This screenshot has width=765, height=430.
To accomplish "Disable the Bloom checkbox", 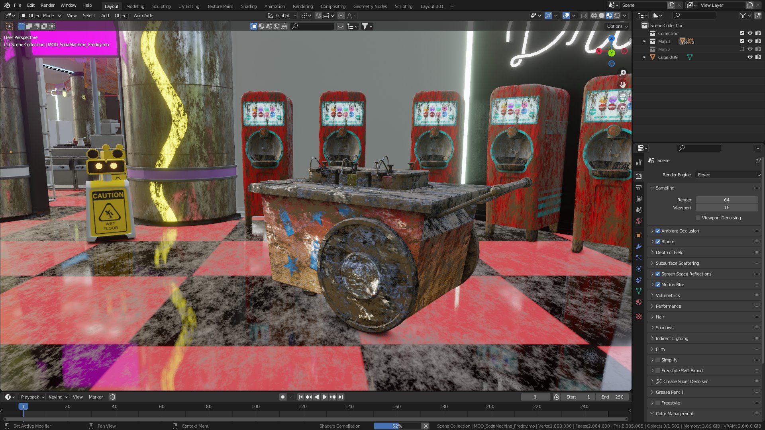I will (x=658, y=242).
